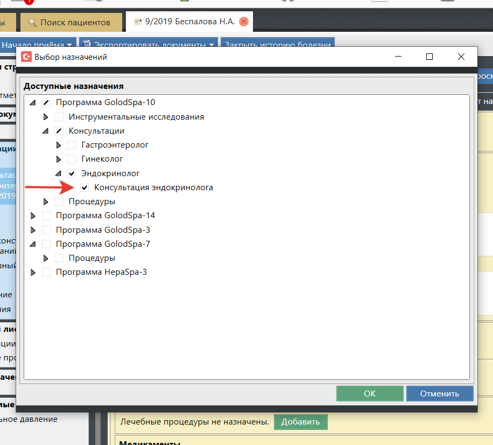This screenshot has height=445, width=493.
Task: Check the Гастроэнтеролог checkbox
Action: point(72,145)
